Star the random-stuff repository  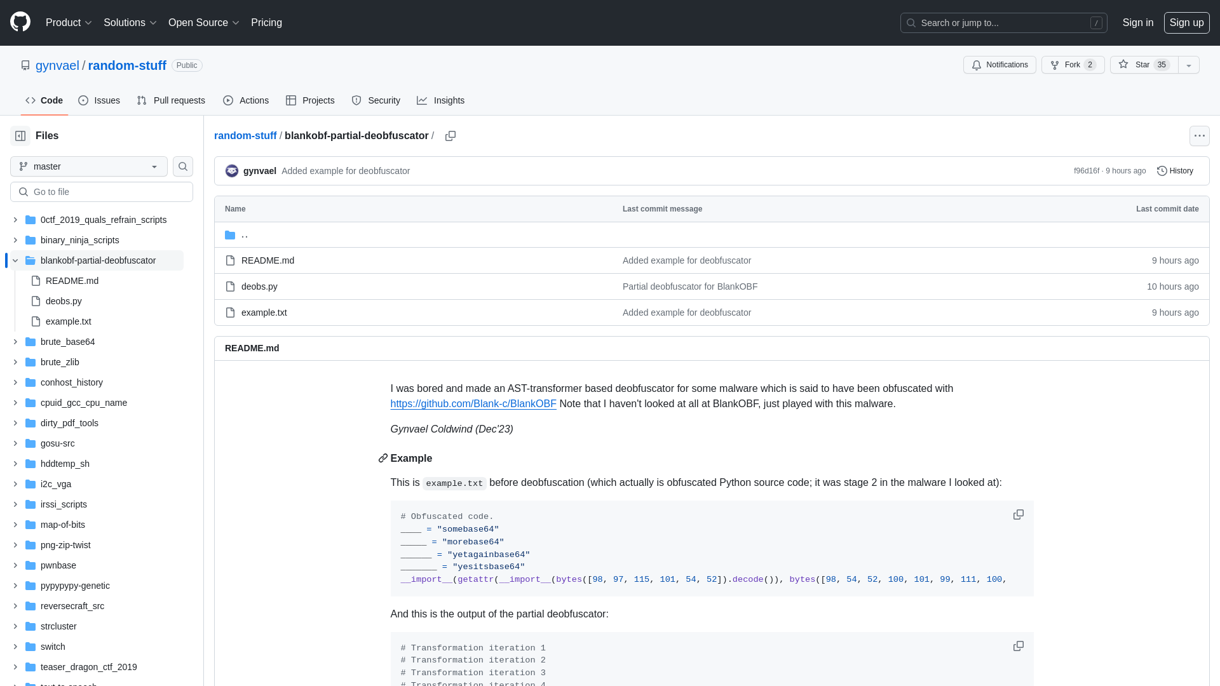(x=1144, y=65)
